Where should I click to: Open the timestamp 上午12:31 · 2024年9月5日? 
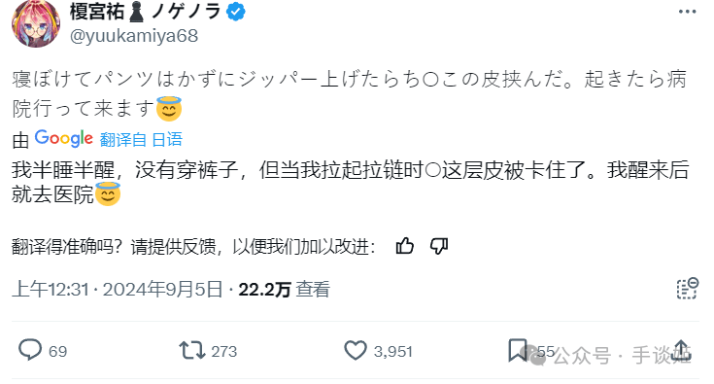tap(117, 290)
